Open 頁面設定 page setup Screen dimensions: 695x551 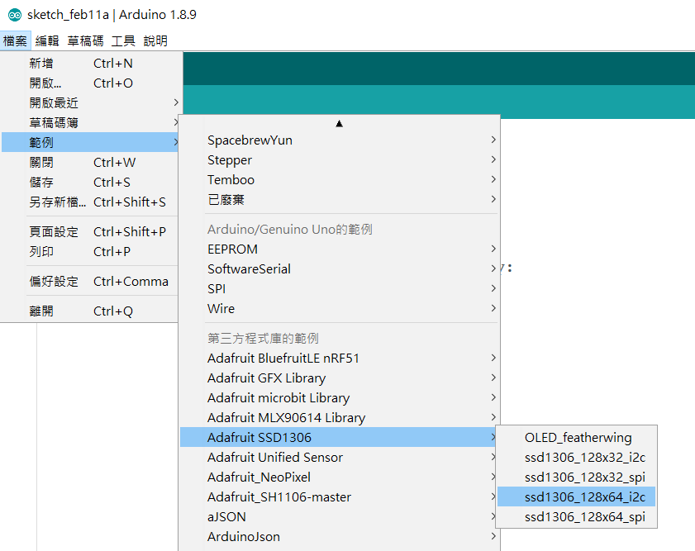coord(91,231)
